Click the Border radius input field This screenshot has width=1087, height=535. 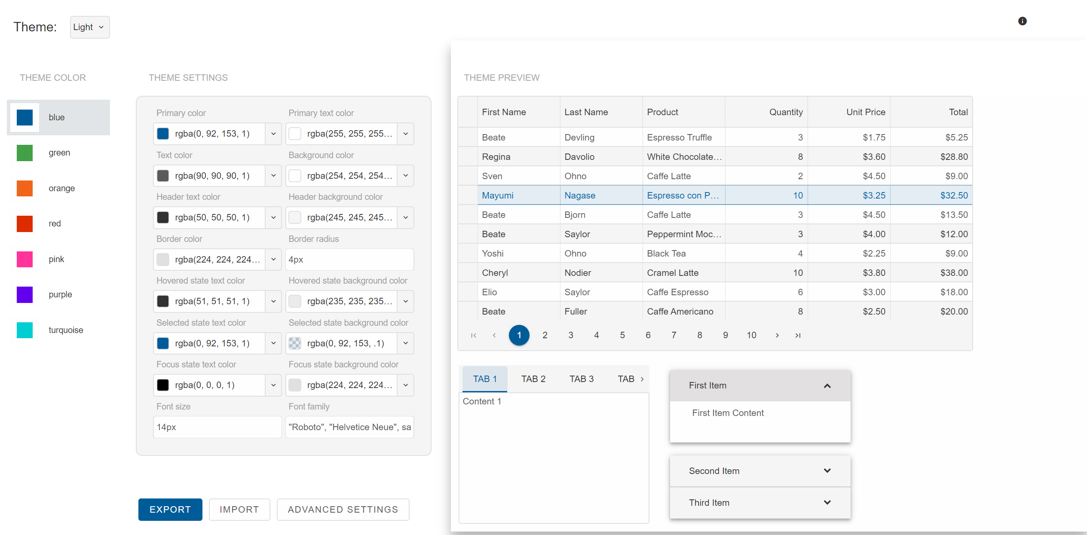349,260
